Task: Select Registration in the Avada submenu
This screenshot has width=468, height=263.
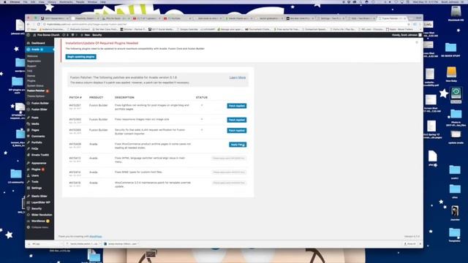Action: tap(34, 61)
